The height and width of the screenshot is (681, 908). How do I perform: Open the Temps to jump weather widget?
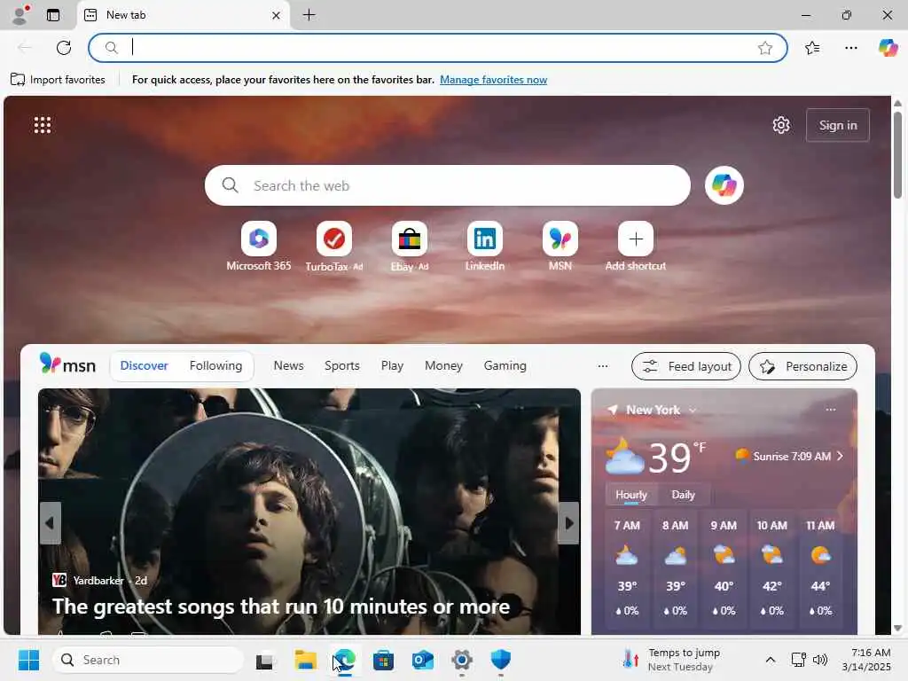672,660
